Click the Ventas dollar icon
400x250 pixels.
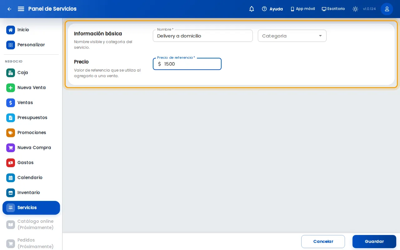(11, 103)
